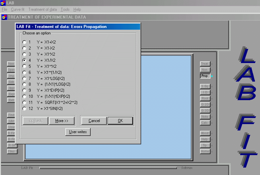Cancel the Errors Propagation dialog
Viewport: 260px width, 175px height.
coord(94,121)
